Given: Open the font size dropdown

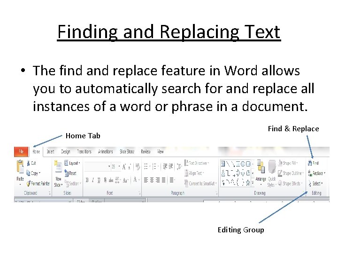Looking at the screenshot, I should pos(119,167).
